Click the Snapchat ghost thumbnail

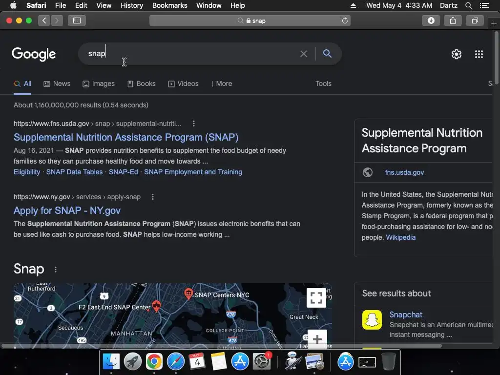372,319
